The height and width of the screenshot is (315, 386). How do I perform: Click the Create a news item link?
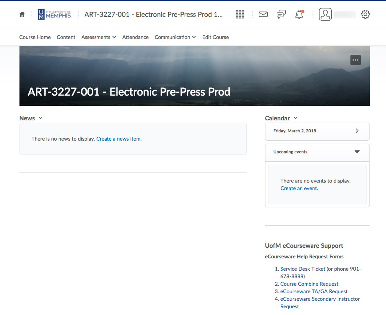coord(119,139)
